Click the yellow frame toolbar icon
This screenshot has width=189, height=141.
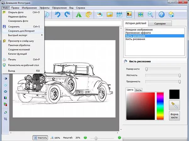tap(109, 15)
